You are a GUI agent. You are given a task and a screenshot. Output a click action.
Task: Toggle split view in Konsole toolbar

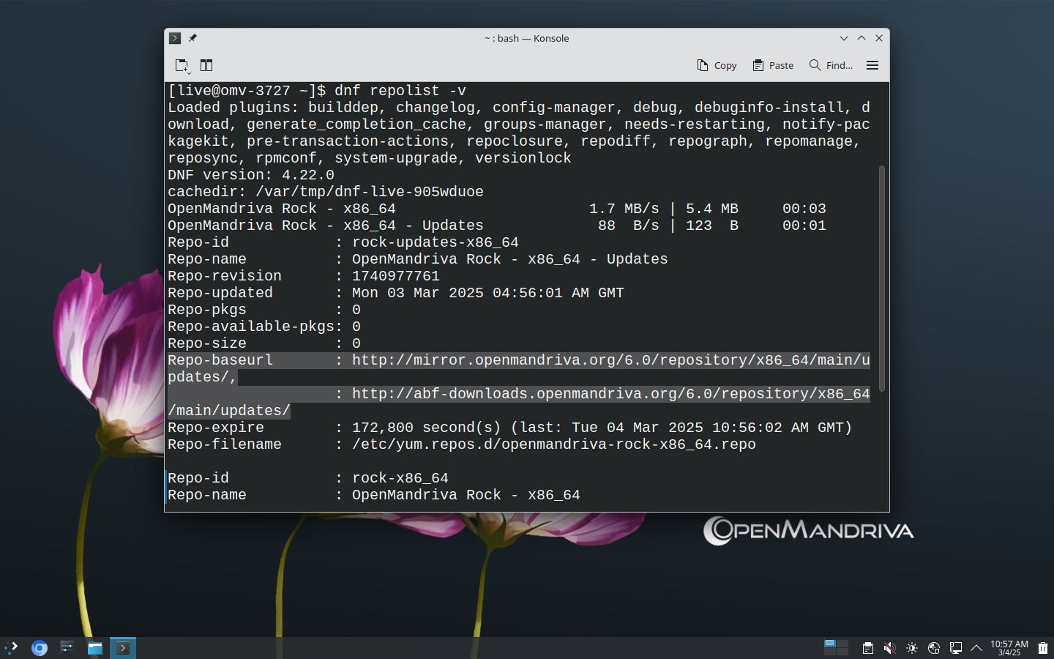pyautogui.click(x=206, y=65)
